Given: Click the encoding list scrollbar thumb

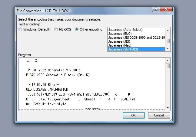Looking at the screenshot, I should (168, 41).
